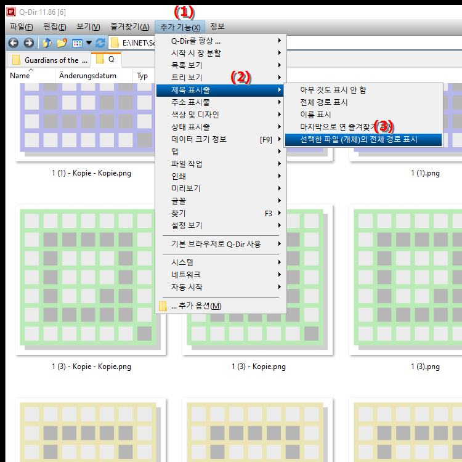Go back with the left arrow button
This screenshot has height=462, width=462.
[x=14, y=43]
